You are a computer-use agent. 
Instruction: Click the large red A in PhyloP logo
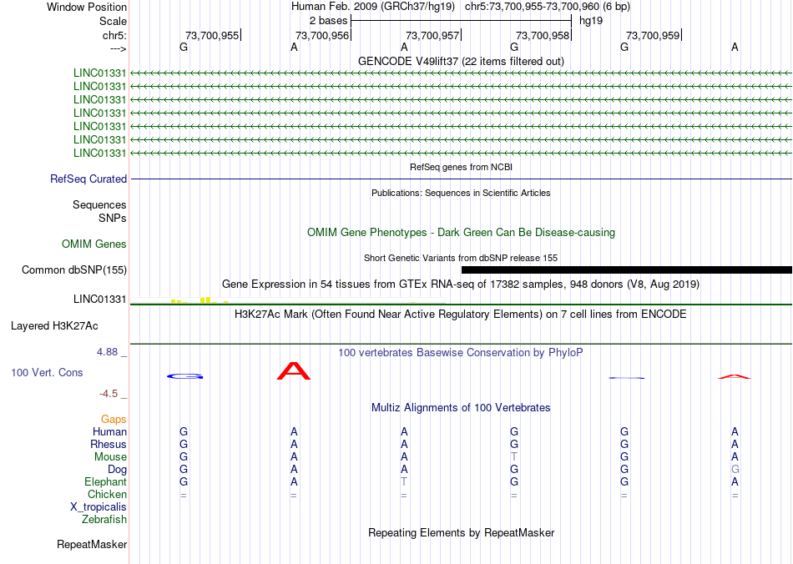coord(294,370)
